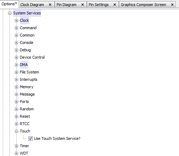Expand the File System node
Viewport: 179px width, 156px height.
[x=16, y=72]
